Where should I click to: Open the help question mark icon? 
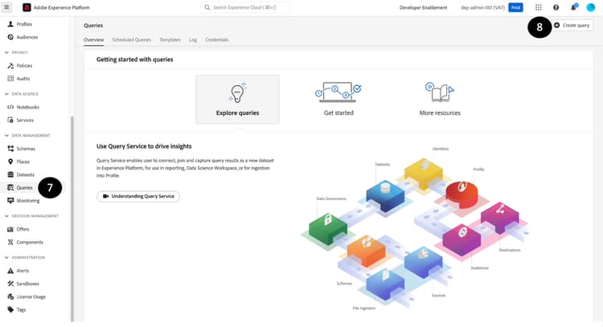click(x=556, y=7)
